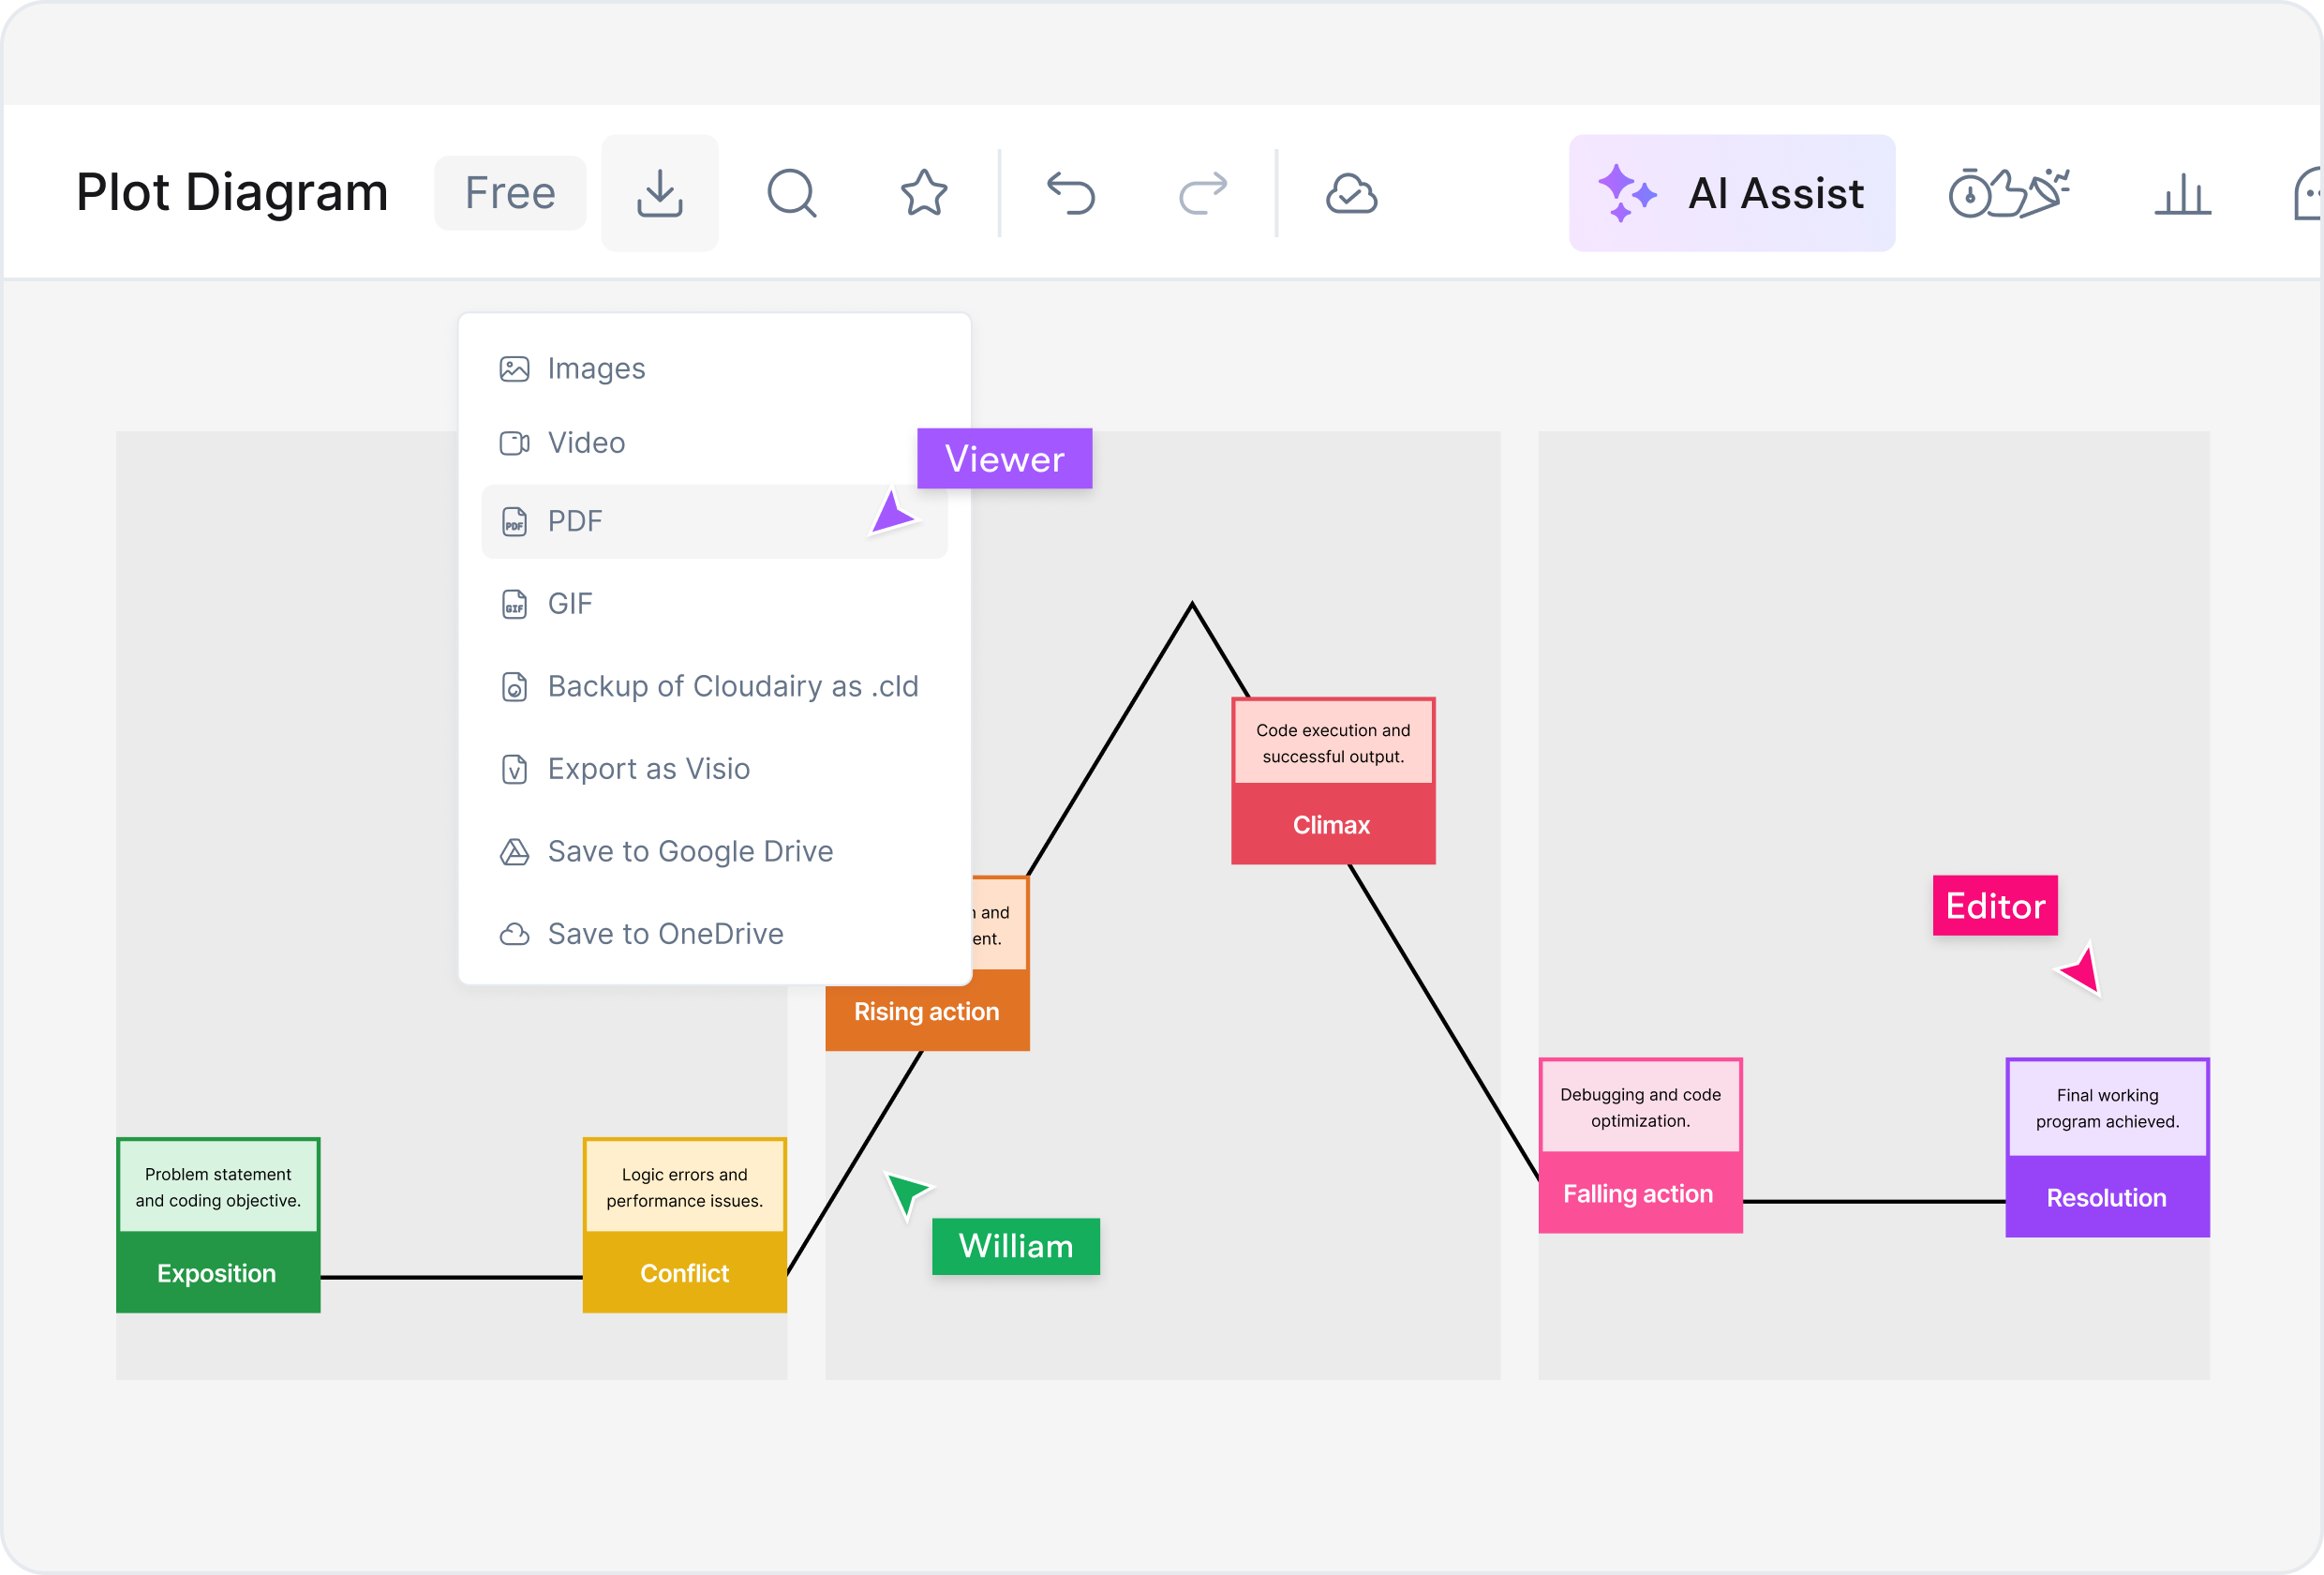Click the Images picture icon in menu
This screenshot has height=1575, width=2324.
point(514,369)
